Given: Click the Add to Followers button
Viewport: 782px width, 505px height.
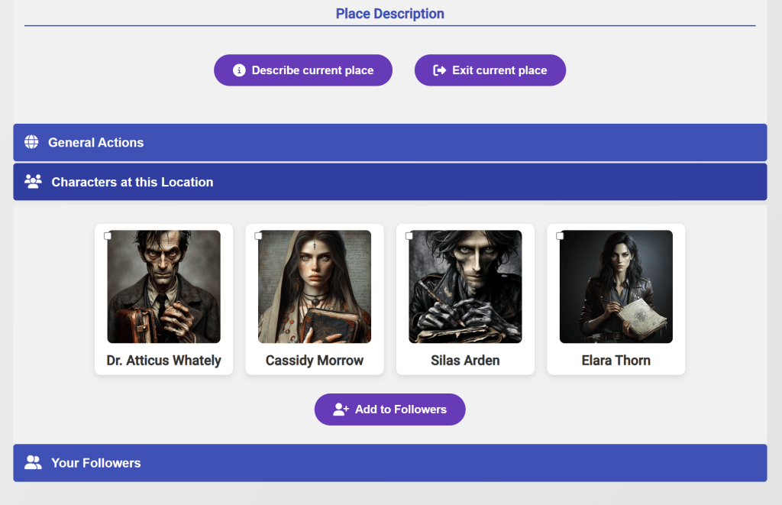Looking at the screenshot, I should (x=389, y=410).
